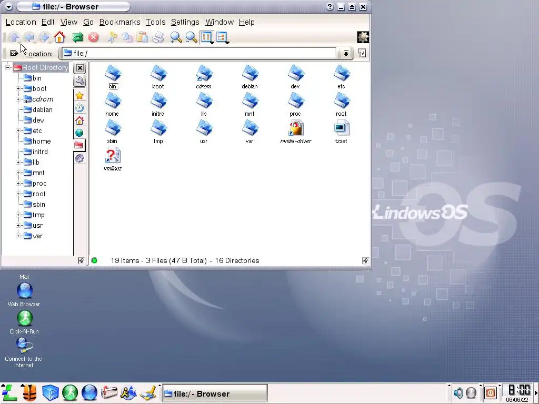Viewport: 539px width, 404px height.
Task: Open the Settings menu
Action: pos(185,22)
